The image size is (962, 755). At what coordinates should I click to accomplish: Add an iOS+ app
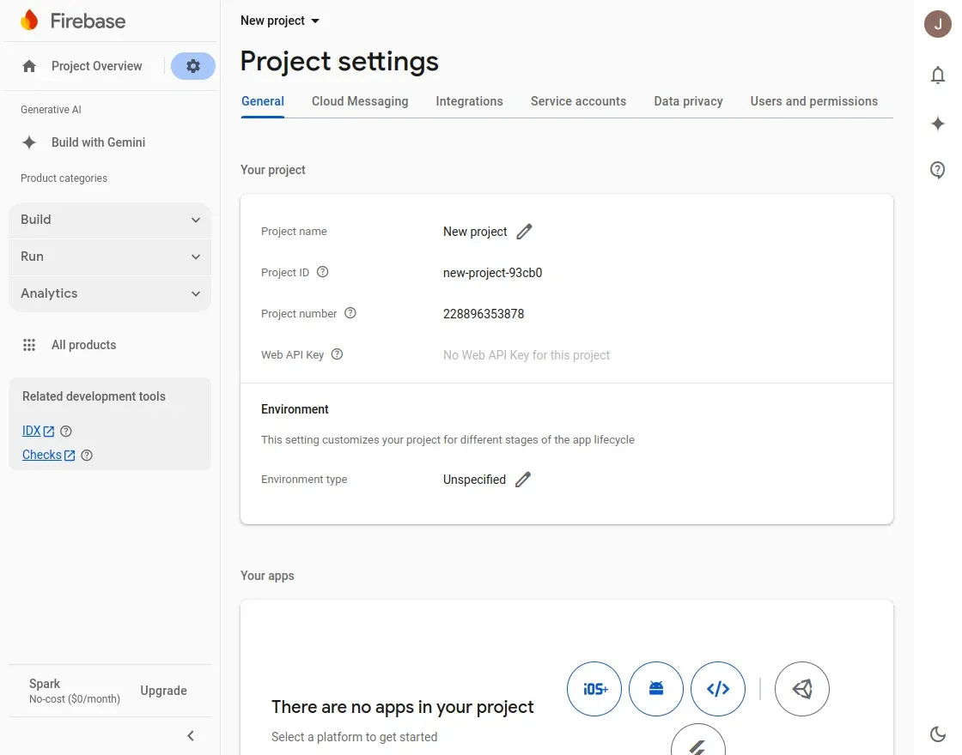tap(594, 689)
